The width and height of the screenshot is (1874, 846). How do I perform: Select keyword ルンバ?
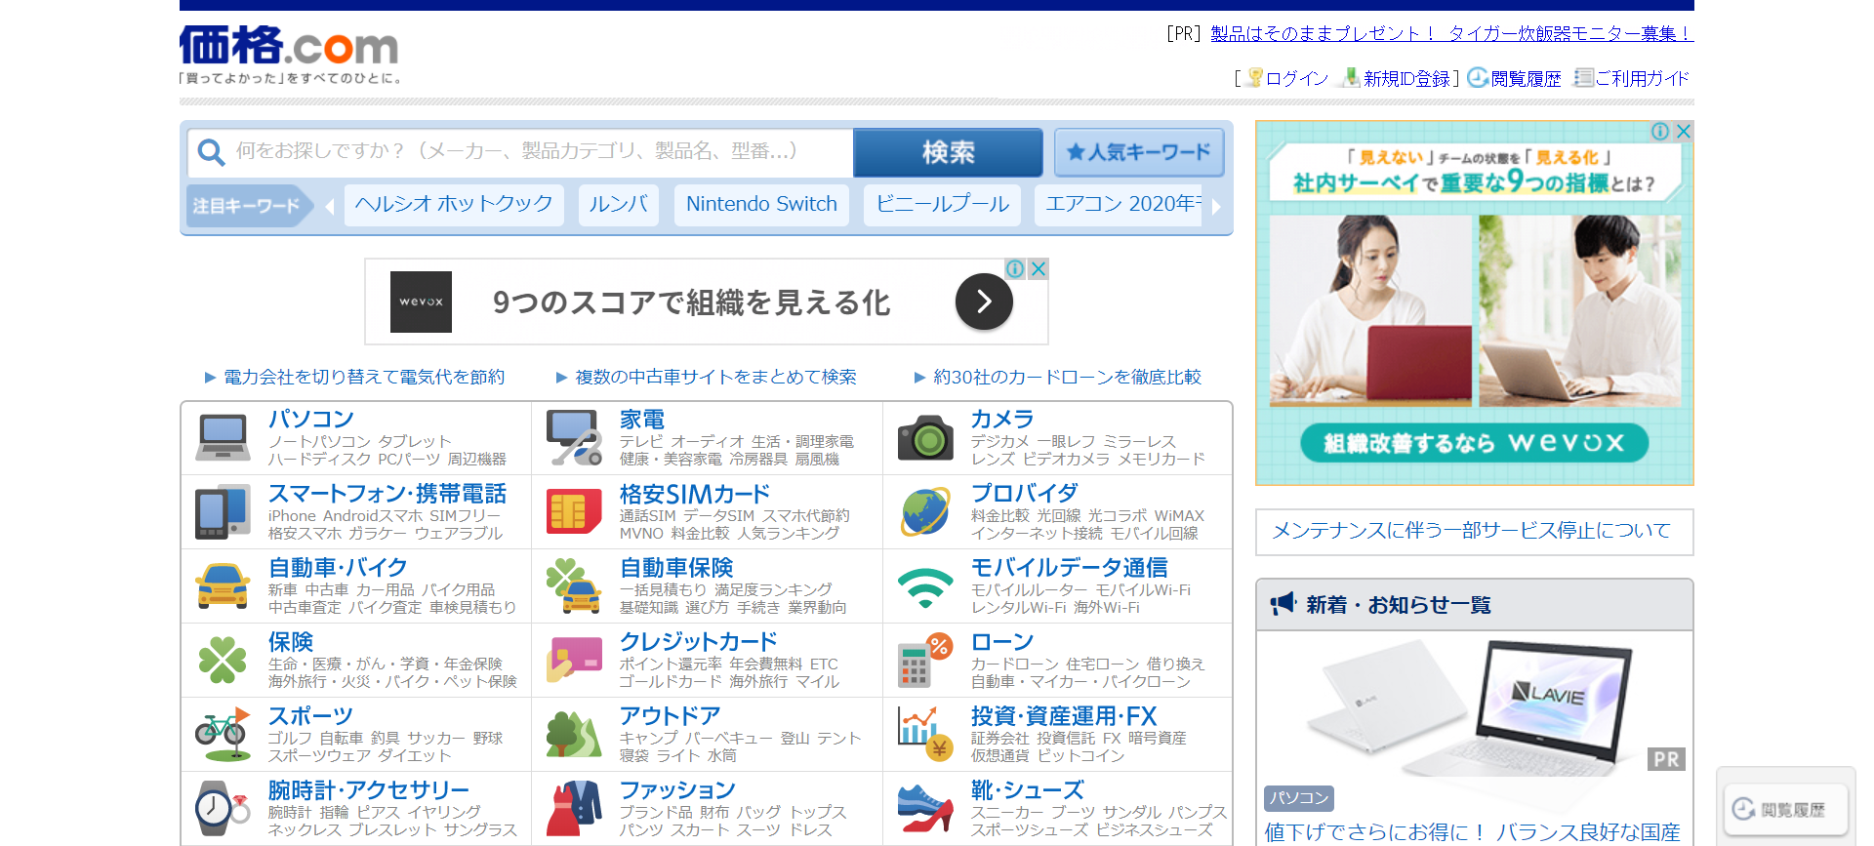[x=619, y=205]
